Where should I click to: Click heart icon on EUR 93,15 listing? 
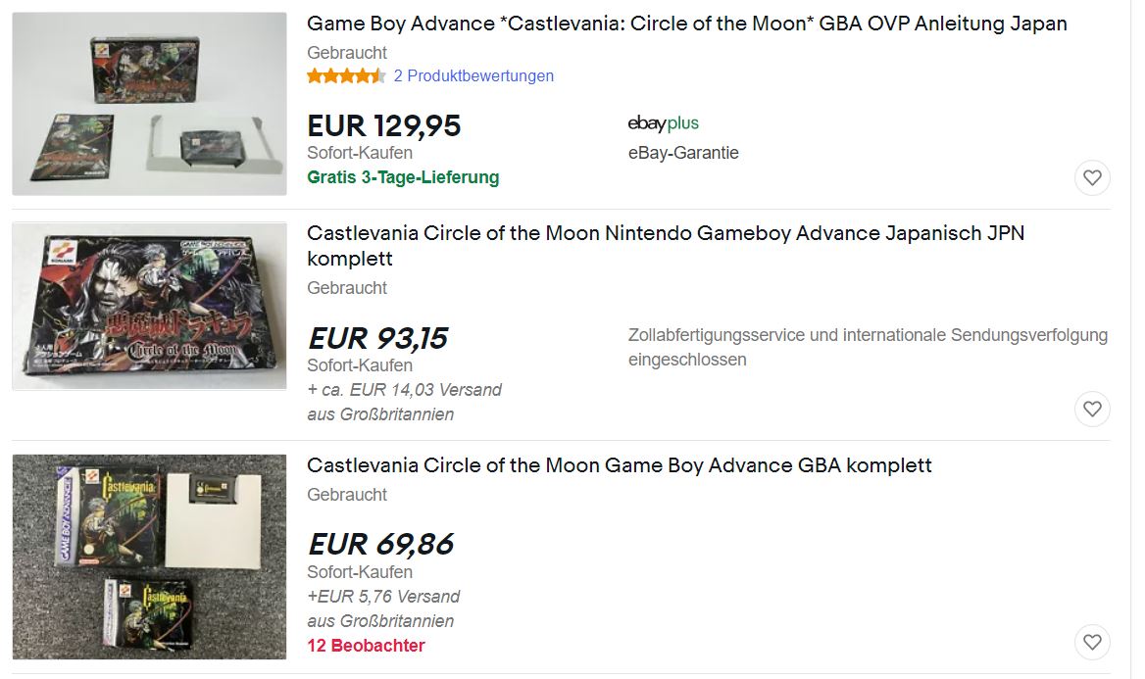coord(1092,409)
